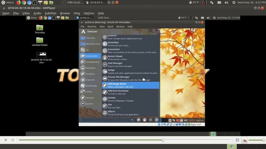This screenshot has height=149, width=266.
Task: Open the Video menu
Action: (26, 13)
